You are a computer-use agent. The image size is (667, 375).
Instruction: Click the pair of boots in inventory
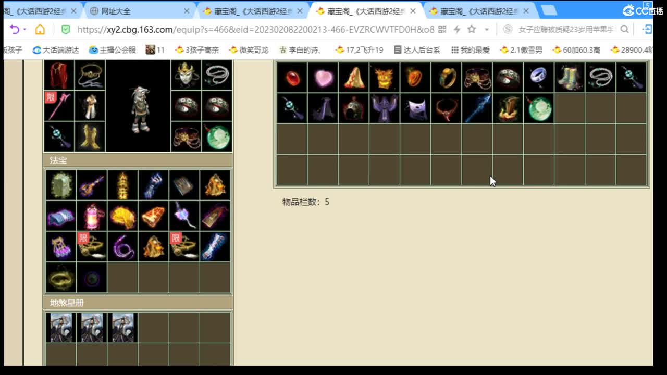coord(570,78)
